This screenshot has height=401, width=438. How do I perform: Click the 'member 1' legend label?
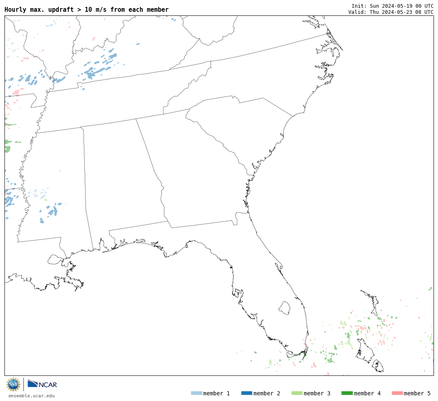[217, 393]
